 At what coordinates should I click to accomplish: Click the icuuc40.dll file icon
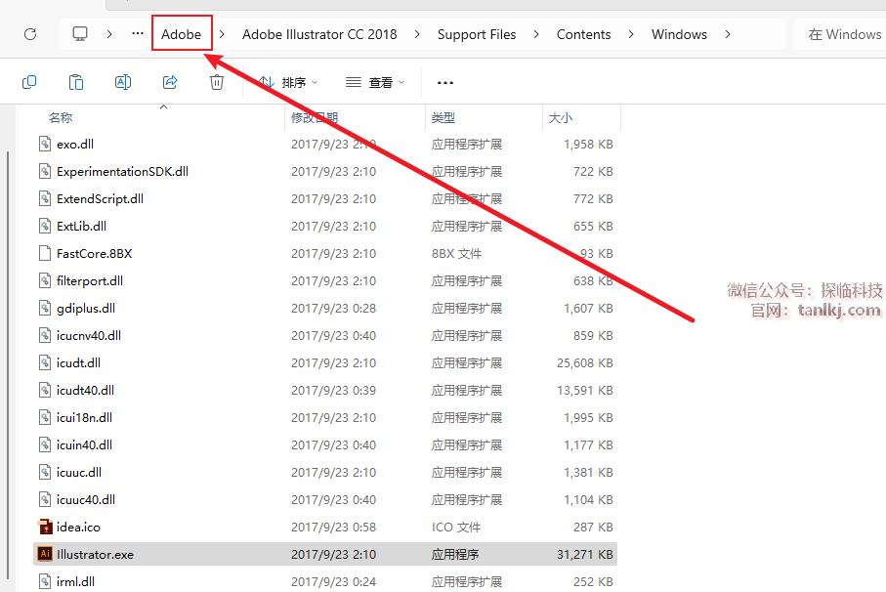[x=45, y=499]
